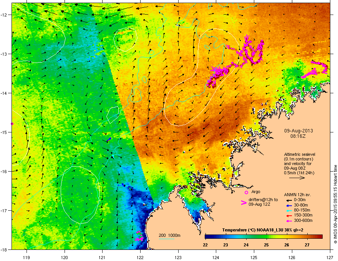Click latitude axis label -17
The width and height of the screenshot is (338, 261).
click(x=4, y=211)
